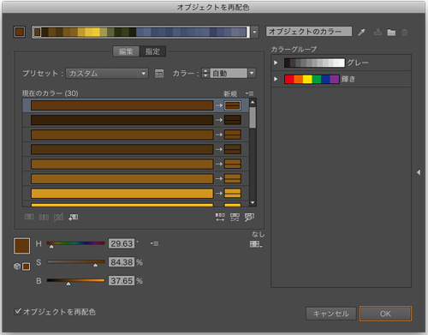Click the add new row icon
This screenshot has width=428, height=335.
click(x=74, y=218)
